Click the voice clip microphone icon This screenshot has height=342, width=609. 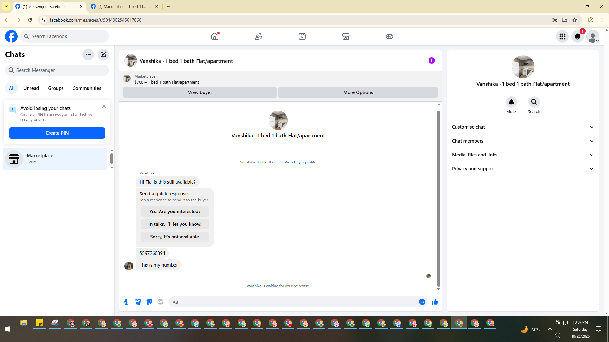tap(126, 302)
